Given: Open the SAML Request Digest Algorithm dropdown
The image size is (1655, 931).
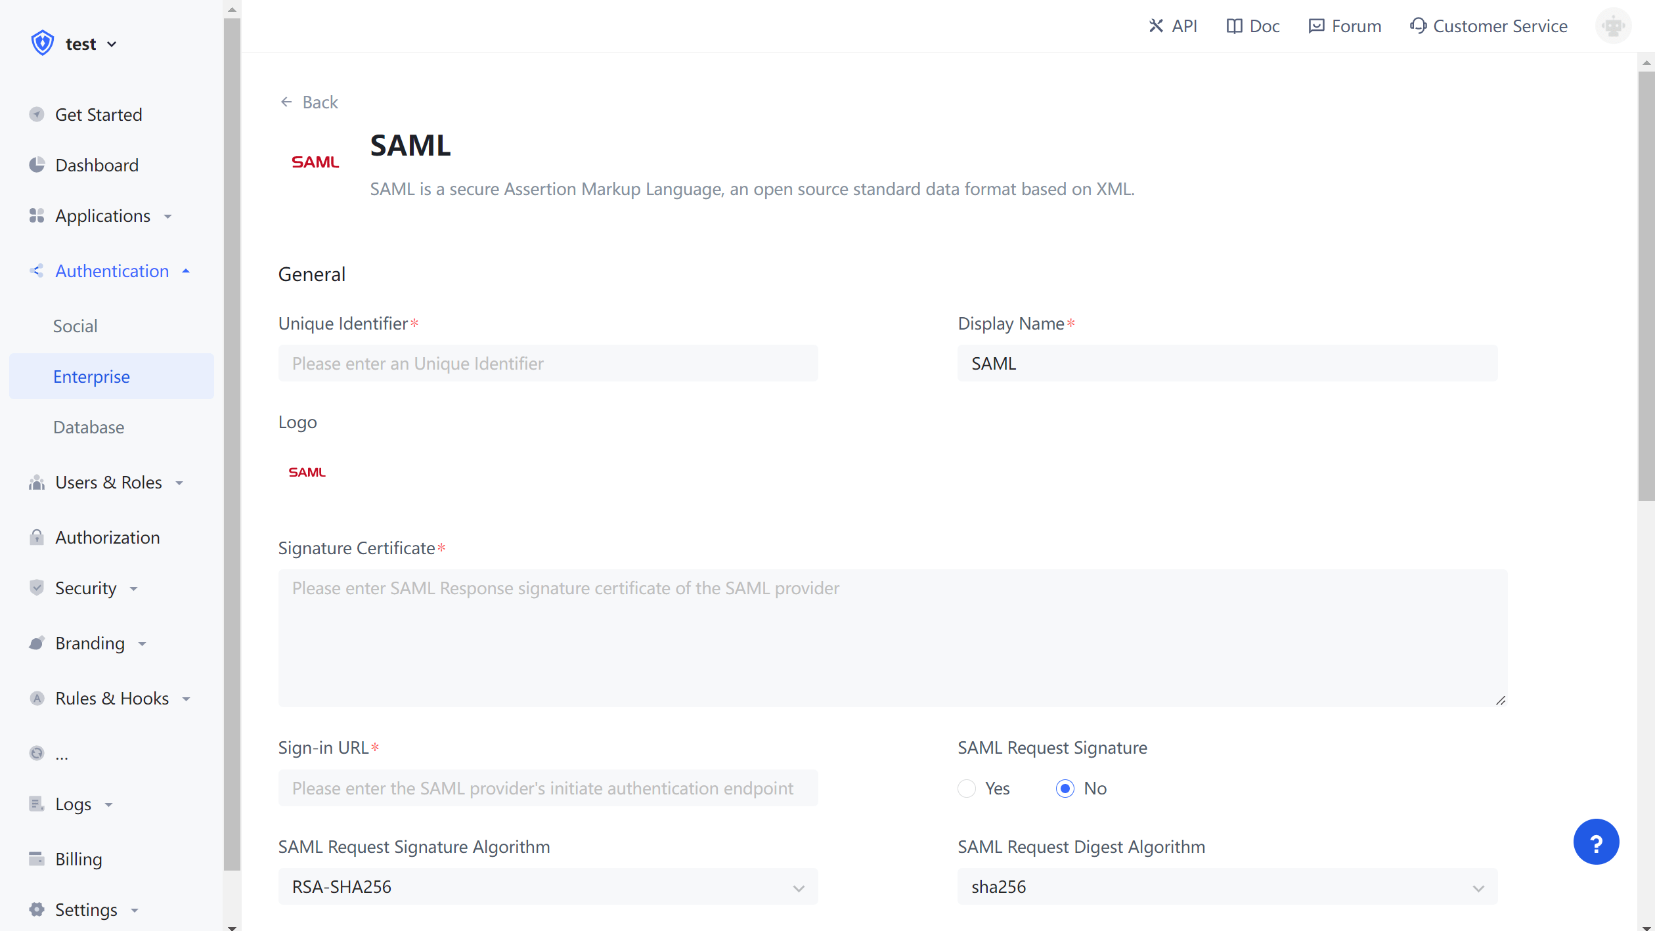Looking at the screenshot, I should pos(1227,886).
